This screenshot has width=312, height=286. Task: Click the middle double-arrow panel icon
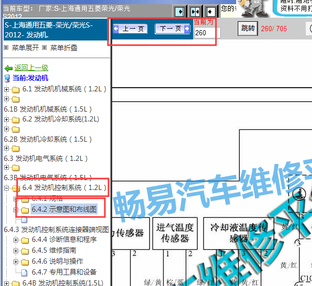[195, 11]
